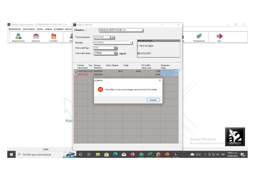Close the Pagos o Abonos window
The image size is (255, 180).
(178, 25)
